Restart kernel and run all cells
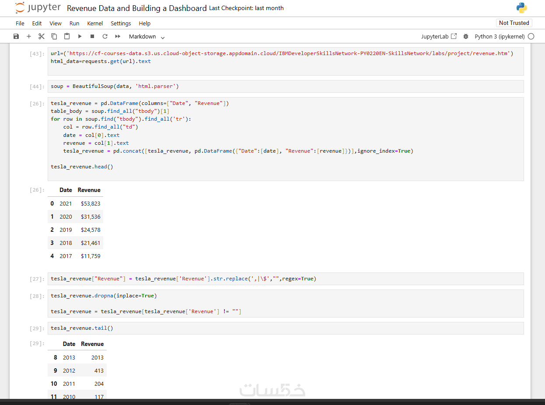 [118, 37]
